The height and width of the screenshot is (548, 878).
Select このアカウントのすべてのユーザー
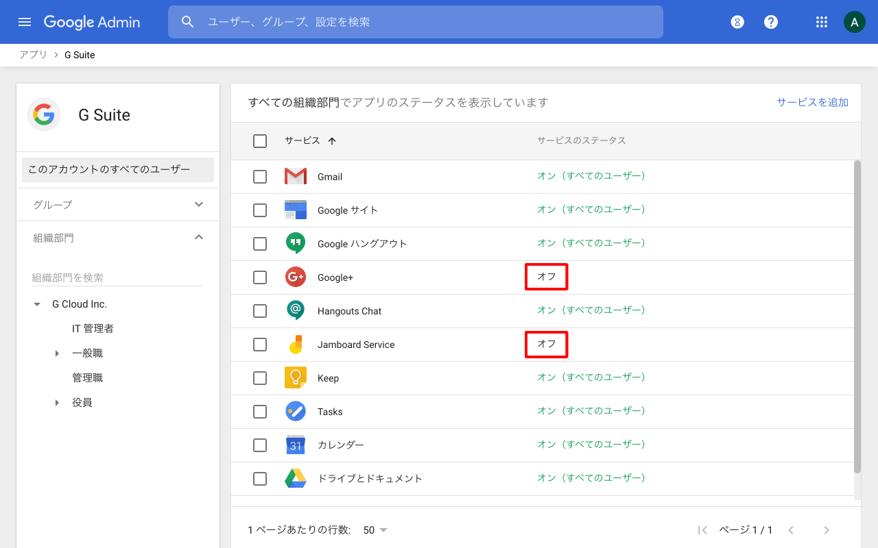[x=118, y=169]
